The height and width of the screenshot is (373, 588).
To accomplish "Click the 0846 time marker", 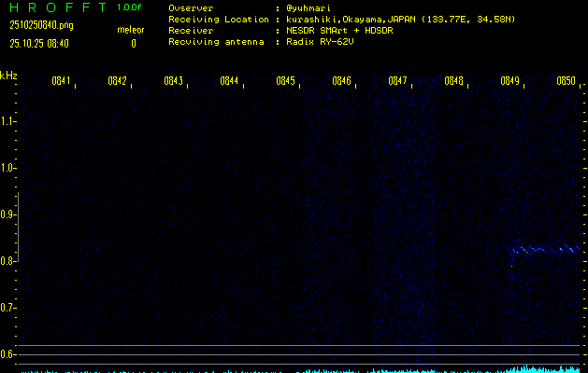I will 341,81.
